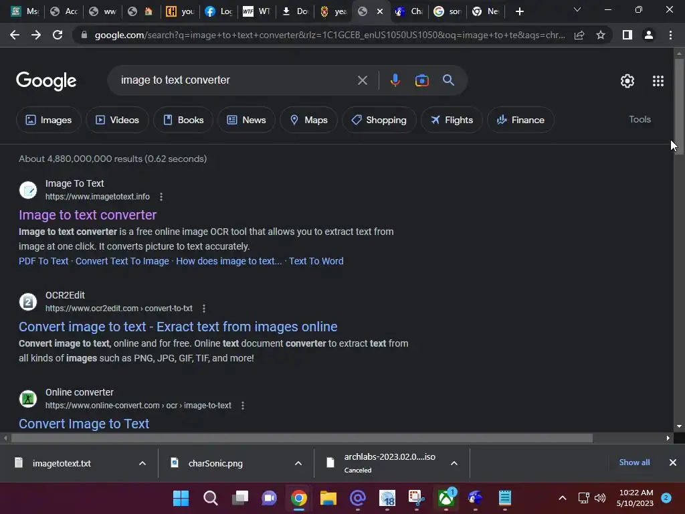Open volume control in system tray
The height and width of the screenshot is (514, 685).
[x=600, y=498]
